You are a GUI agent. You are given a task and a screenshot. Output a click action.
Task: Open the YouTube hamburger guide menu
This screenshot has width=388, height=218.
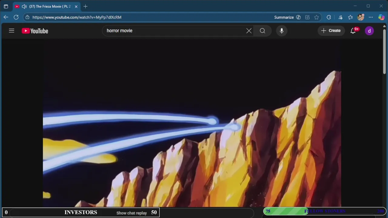pos(12,31)
